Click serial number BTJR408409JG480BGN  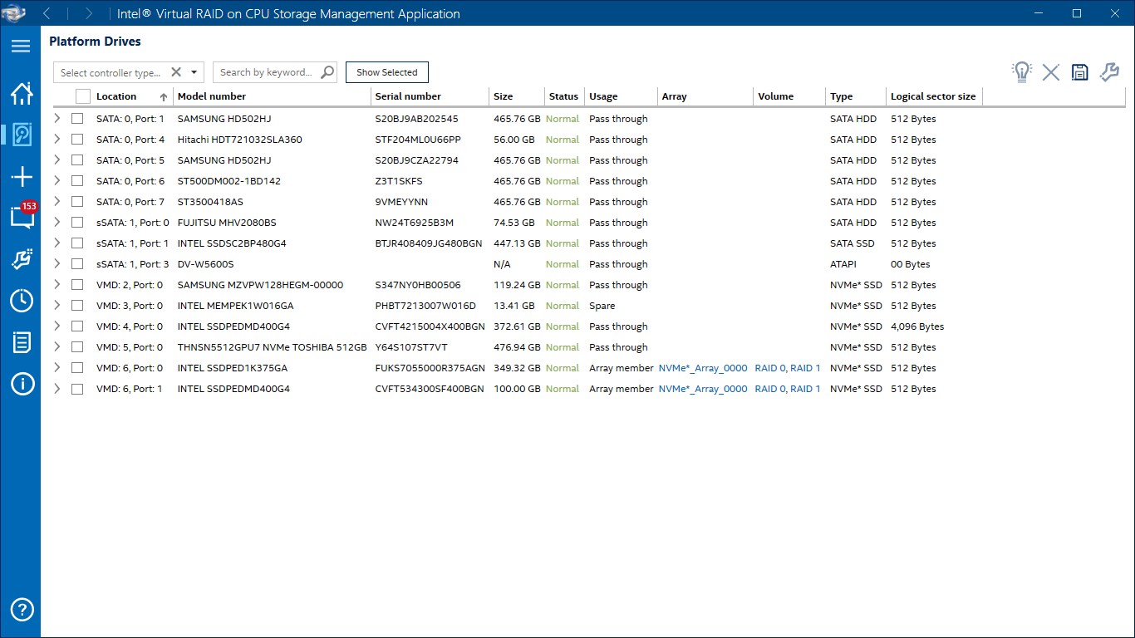pos(429,243)
